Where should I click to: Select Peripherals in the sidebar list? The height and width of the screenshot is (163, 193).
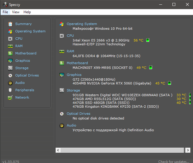click(x=25, y=90)
